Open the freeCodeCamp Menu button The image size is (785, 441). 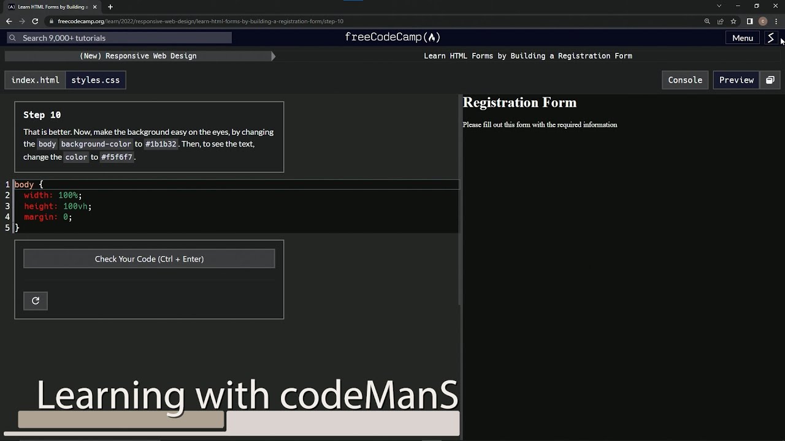(742, 38)
